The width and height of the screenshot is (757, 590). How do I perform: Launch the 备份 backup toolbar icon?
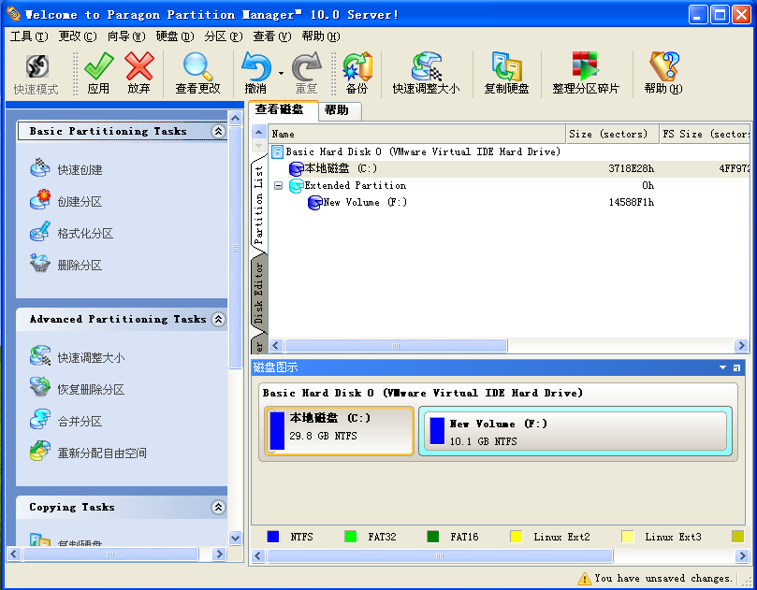click(x=357, y=66)
